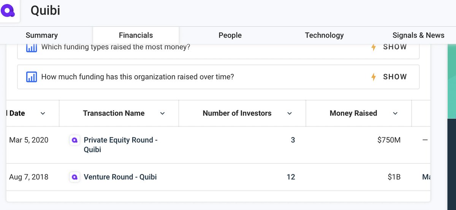Image resolution: width=456 pixels, height=210 pixels.
Task: Click the lightning bolt for funding types question
Action: point(374,47)
